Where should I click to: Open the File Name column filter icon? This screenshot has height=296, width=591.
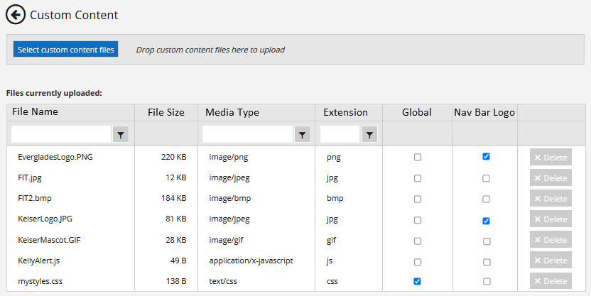pos(121,134)
